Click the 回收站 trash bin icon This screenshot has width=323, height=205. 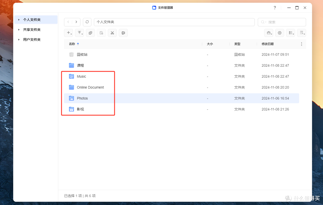71,54
